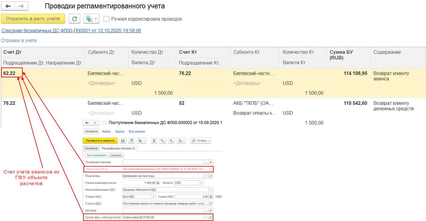The image size is (426, 221).
Task: Expand 'Группа фин. учета расчетов' dropdown
Action: [x=206, y=217]
